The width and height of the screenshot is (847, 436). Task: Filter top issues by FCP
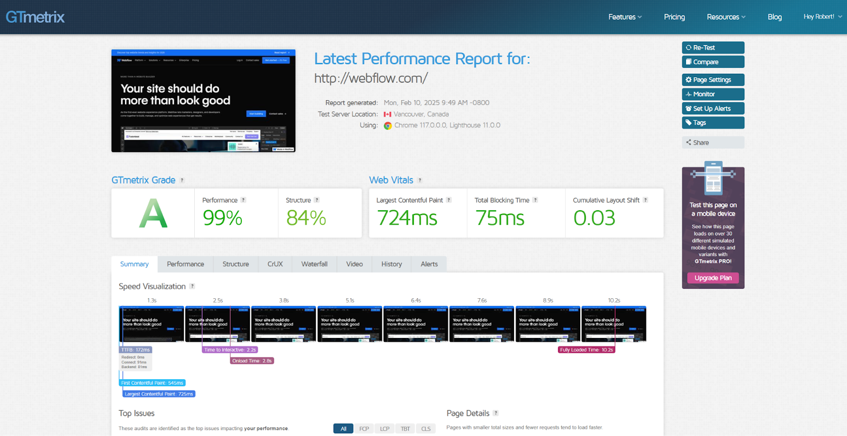(364, 429)
